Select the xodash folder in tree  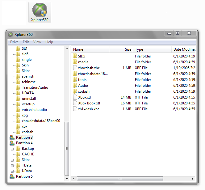[x=27, y=132]
